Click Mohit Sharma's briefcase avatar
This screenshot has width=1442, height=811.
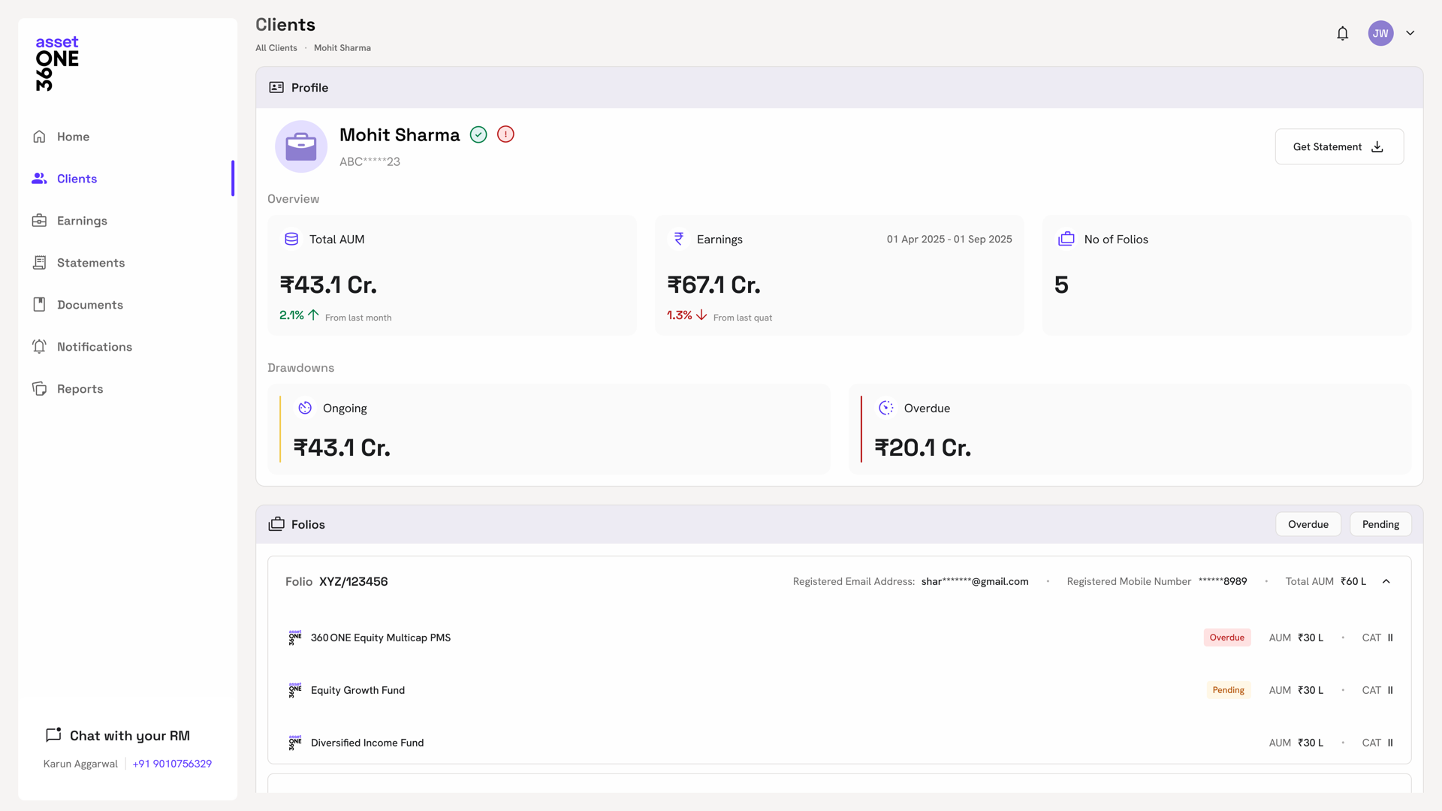[301, 146]
